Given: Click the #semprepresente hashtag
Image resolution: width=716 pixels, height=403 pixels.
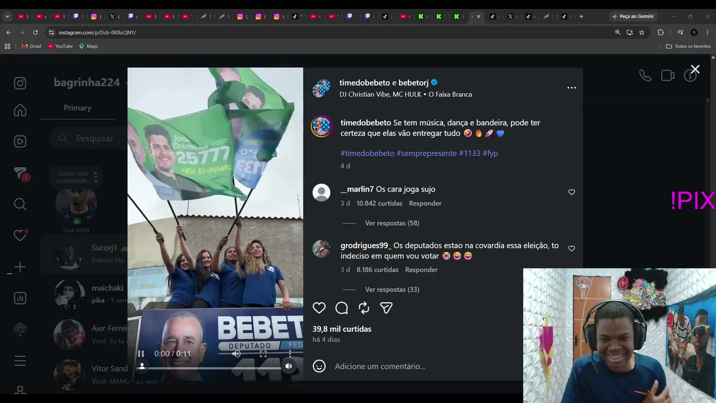Looking at the screenshot, I should [427, 153].
